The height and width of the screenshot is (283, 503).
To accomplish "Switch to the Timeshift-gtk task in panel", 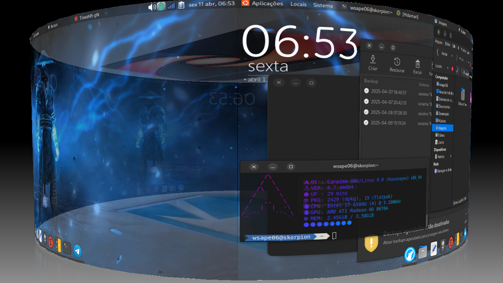I will [x=87, y=17].
